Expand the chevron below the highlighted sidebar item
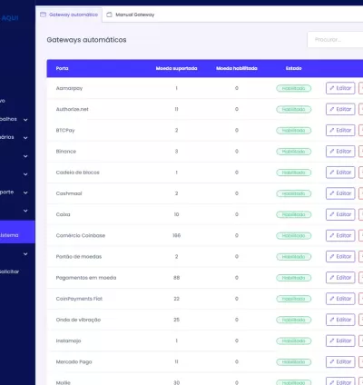The width and height of the screenshot is (363, 385). click(25, 254)
